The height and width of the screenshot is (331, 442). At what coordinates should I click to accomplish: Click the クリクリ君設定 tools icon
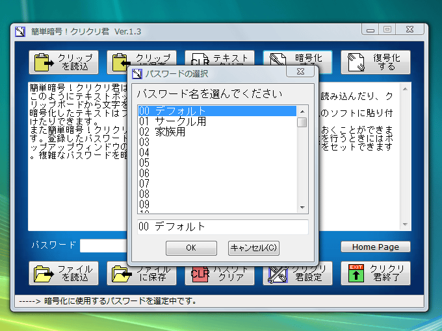(278, 275)
